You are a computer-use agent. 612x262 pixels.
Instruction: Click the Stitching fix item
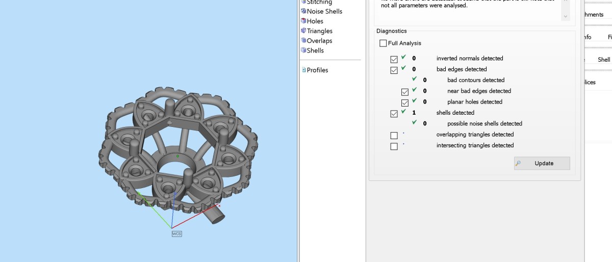[x=319, y=3]
